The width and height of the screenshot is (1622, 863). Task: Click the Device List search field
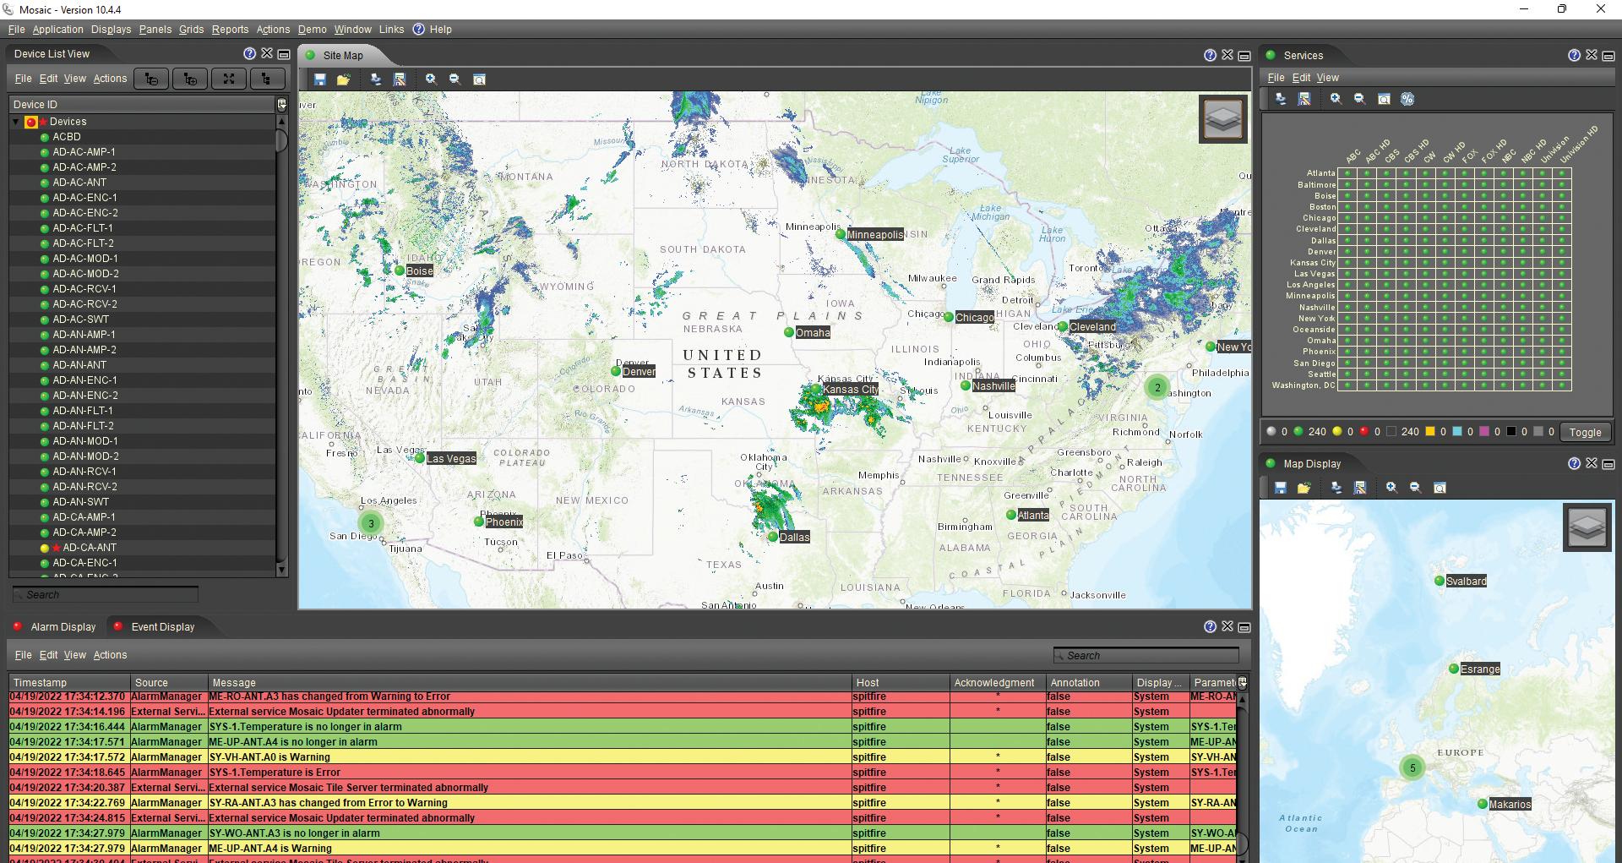[x=106, y=594]
